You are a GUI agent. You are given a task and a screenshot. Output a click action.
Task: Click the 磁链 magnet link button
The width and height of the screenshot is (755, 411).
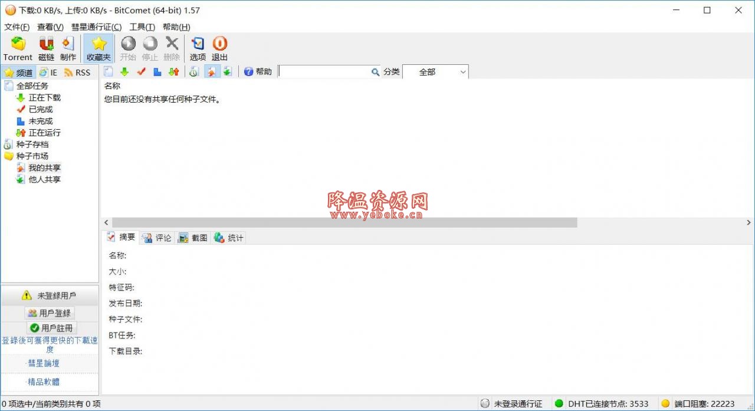[x=46, y=49]
